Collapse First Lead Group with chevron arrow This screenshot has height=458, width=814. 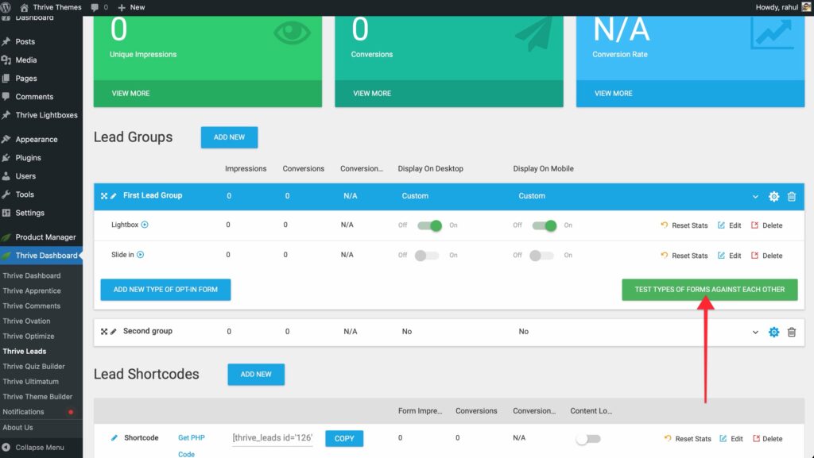755,196
